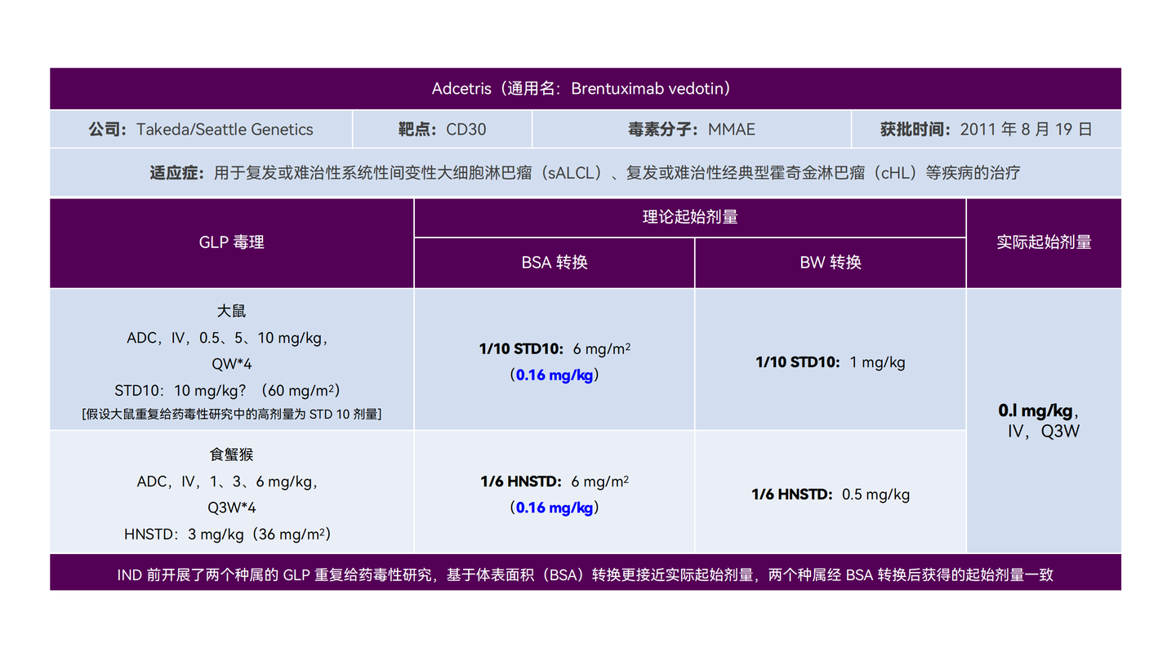
Task: Click the toxin molecule cell MMAE
Action: click(691, 129)
